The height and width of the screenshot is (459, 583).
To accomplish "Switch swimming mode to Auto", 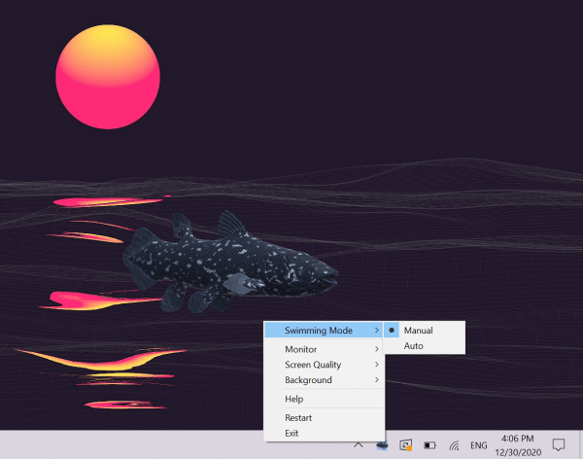I will 424,346.
